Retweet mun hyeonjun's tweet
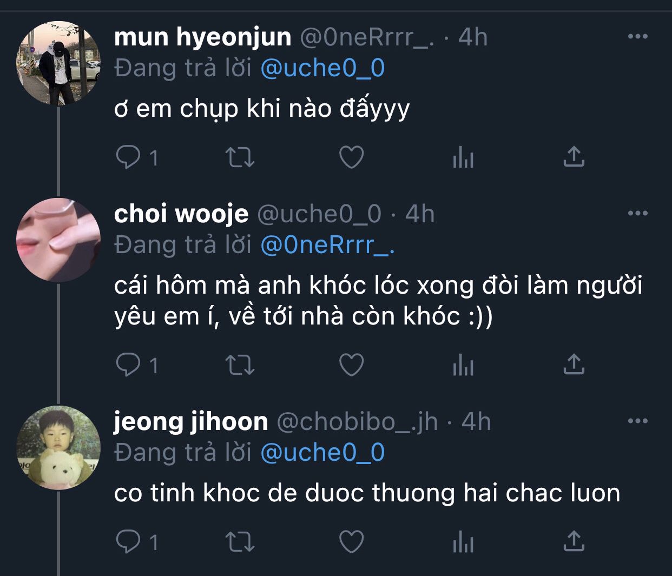 (240, 157)
